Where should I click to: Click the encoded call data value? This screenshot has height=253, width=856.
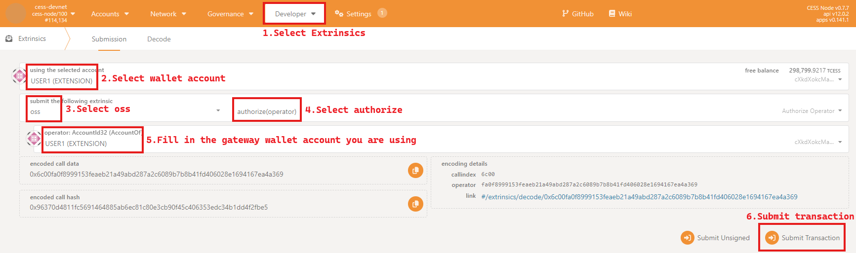pyautogui.click(x=157, y=174)
